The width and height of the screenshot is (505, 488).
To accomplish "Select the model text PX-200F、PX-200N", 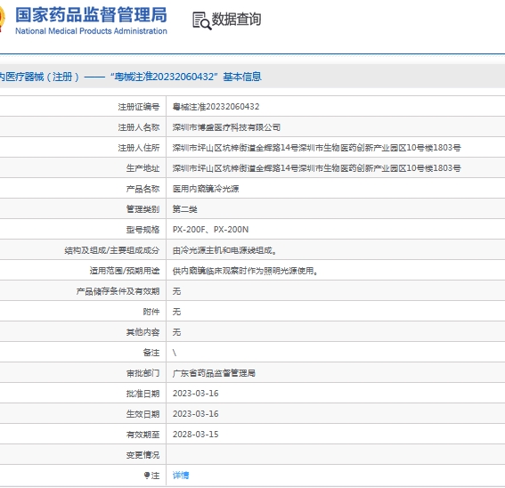I will 210,230.
